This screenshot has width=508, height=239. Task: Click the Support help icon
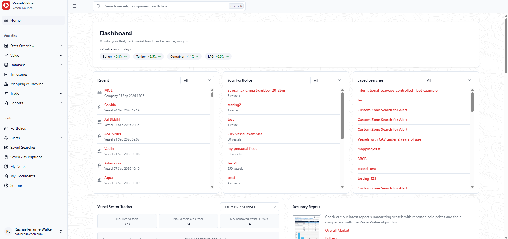coord(6,186)
